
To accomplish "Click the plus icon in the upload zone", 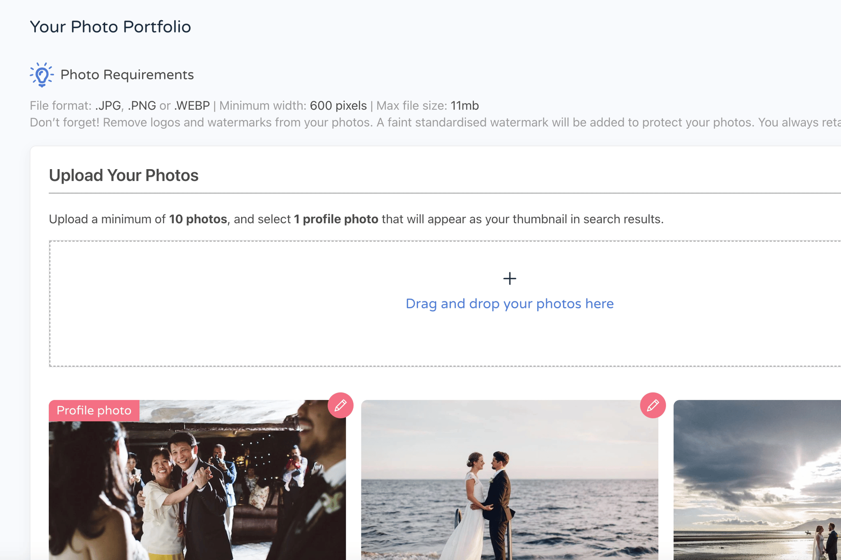I will coord(510,279).
